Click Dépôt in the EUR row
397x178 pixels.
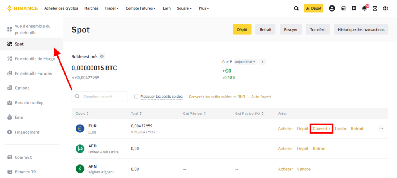[303, 129]
